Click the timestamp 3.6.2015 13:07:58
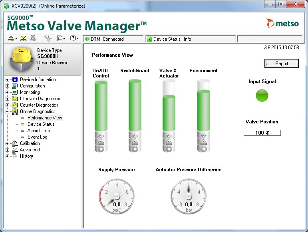 tap(282, 48)
